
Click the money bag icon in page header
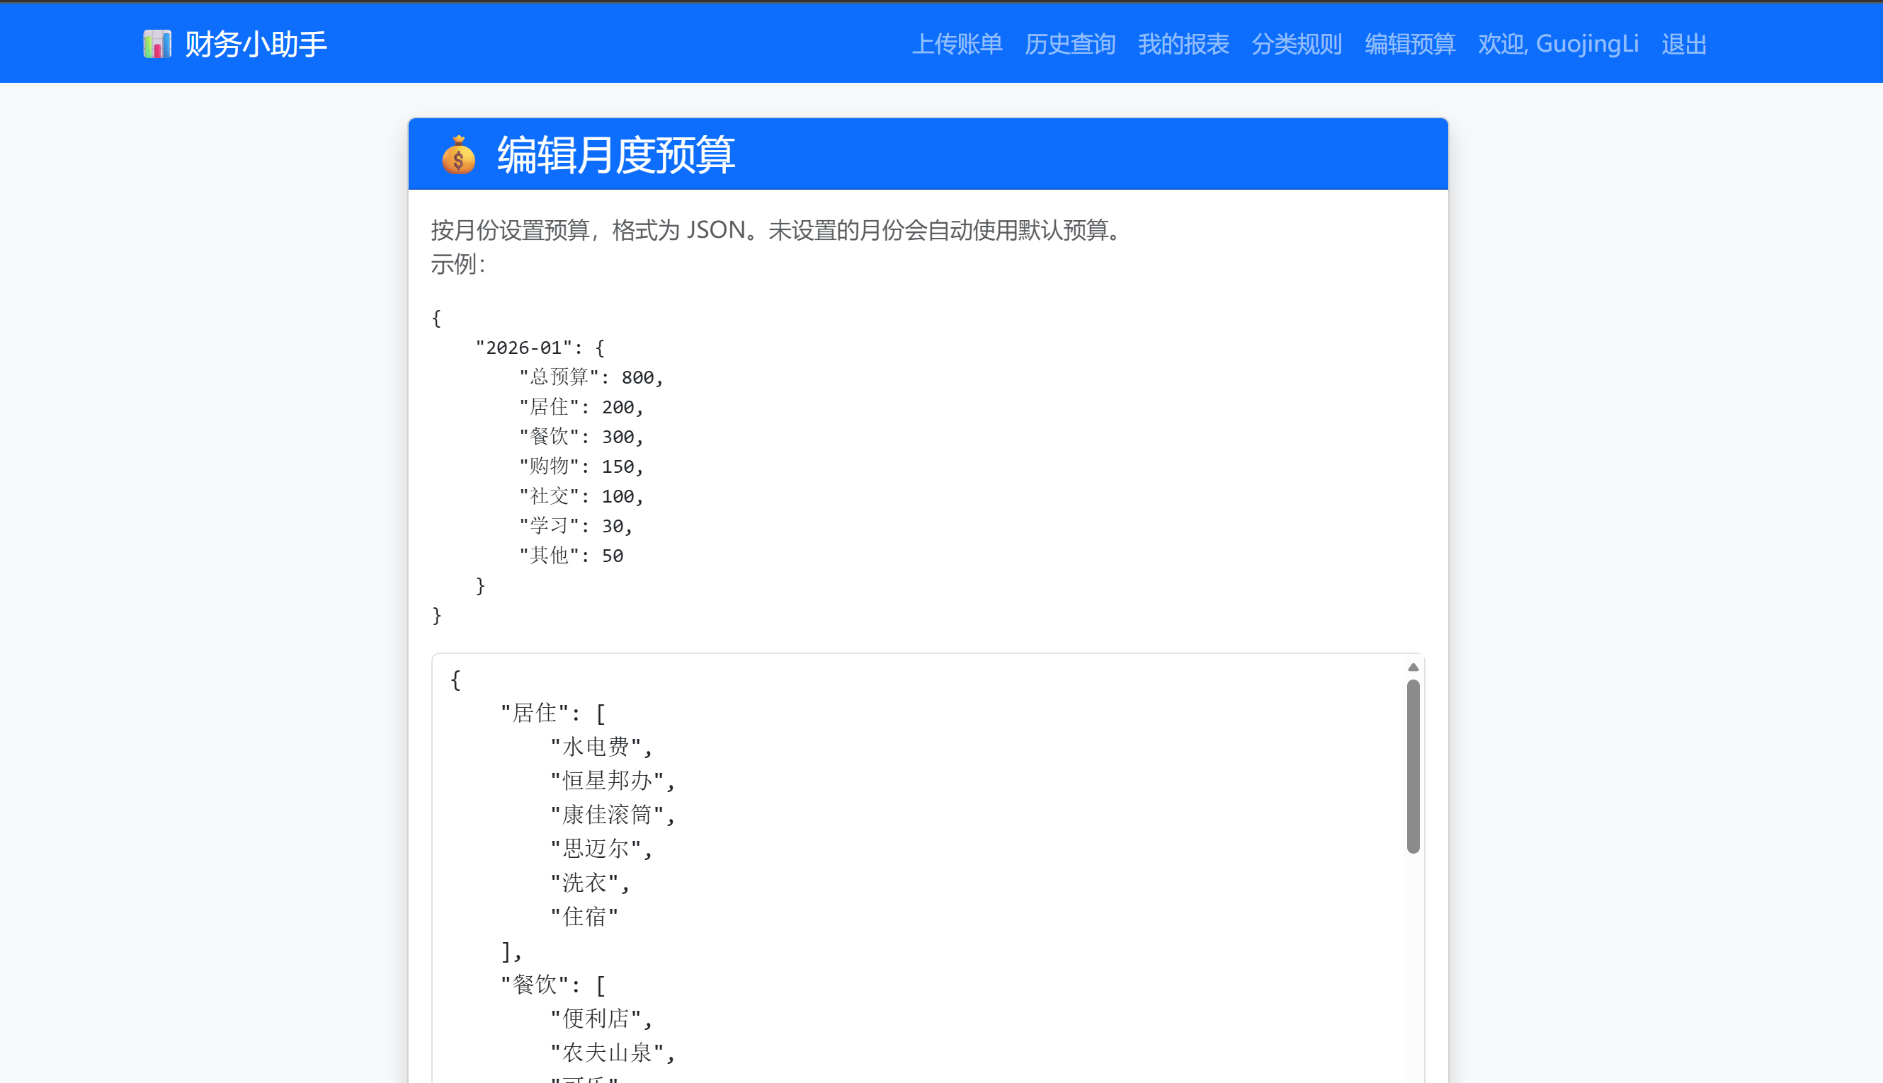coord(458,156)
